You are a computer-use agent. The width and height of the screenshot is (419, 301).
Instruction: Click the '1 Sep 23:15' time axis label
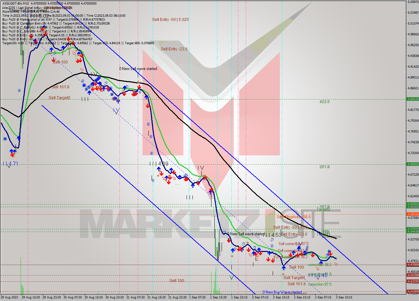(x=239, y=297)
